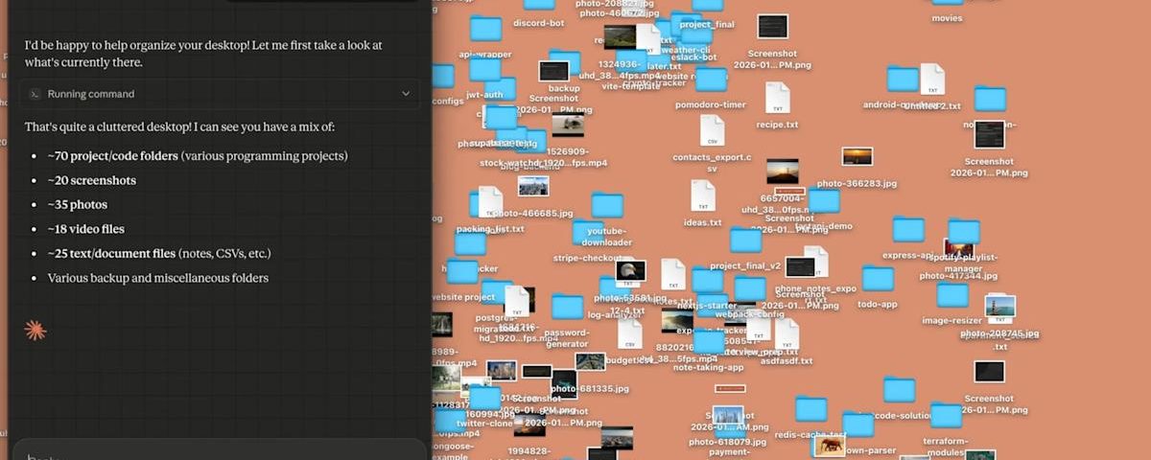
Task: Open the ideas.txt document
Action: pyautogui.click(x=703, y=196)
